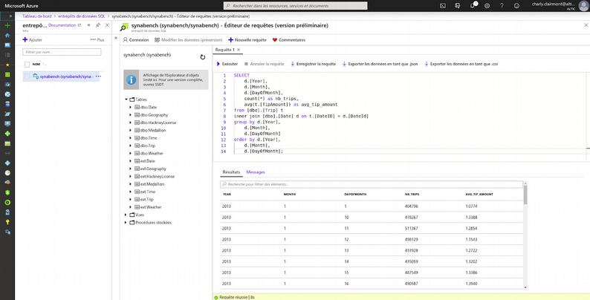
Task: Click the Azure resource search box
Action: coord(296,6)
